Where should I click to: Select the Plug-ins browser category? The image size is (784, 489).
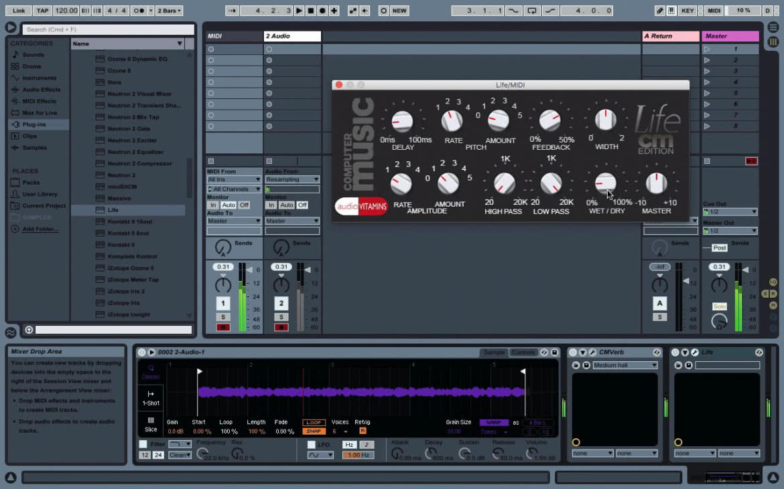tap(34, 124)
